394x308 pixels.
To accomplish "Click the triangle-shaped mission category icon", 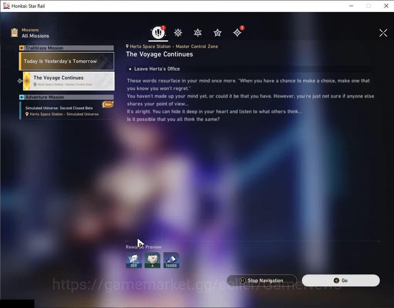I will coord(197,33).
